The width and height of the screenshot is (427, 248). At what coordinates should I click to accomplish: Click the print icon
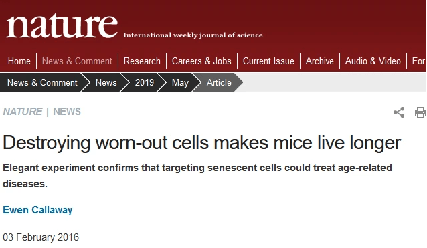coord(420,112)
